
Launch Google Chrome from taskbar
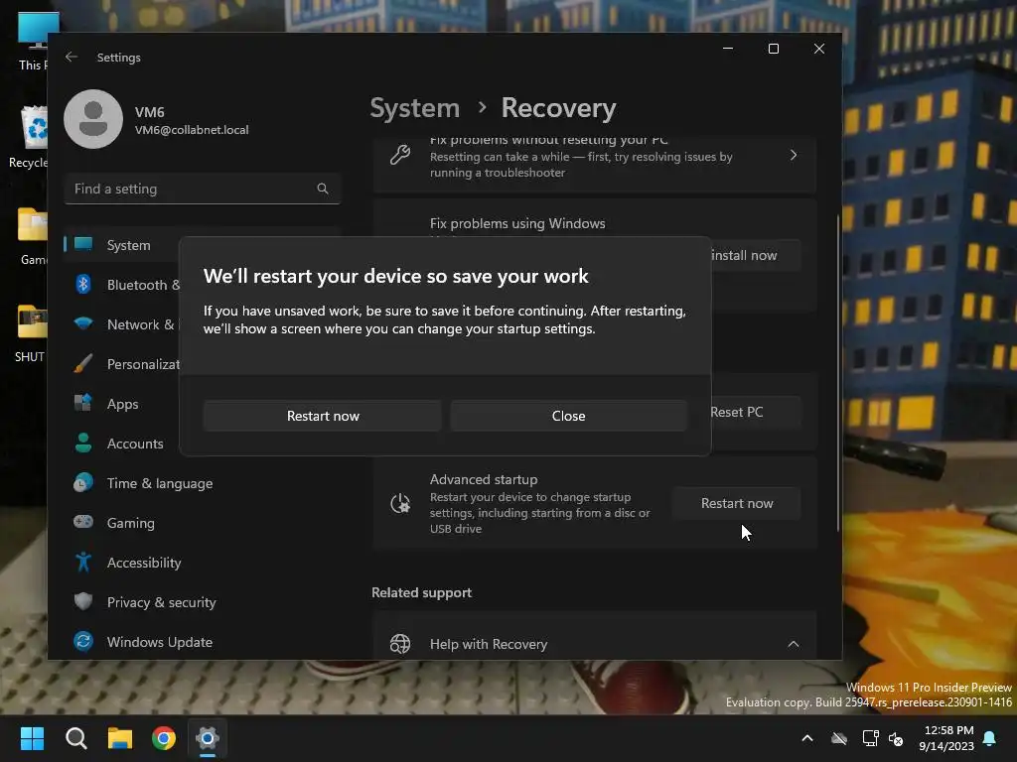(164, 738)
